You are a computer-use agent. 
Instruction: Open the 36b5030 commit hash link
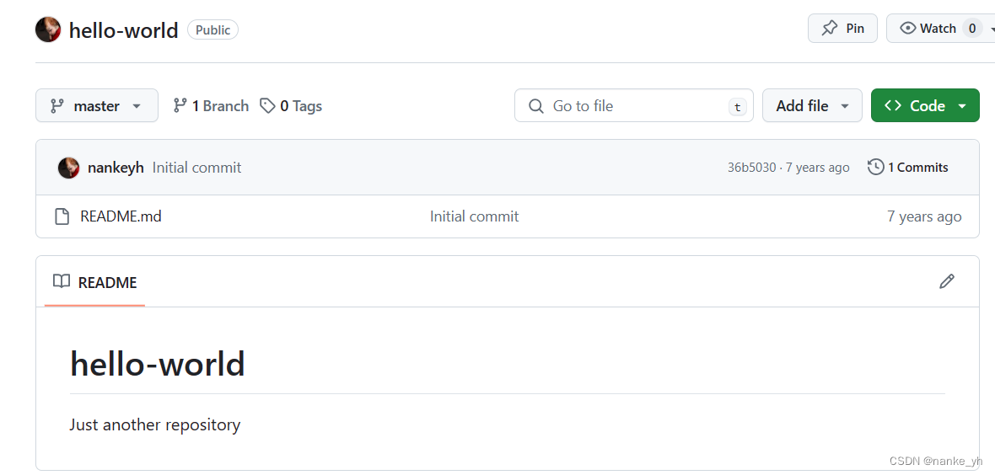tap(751, 168)
